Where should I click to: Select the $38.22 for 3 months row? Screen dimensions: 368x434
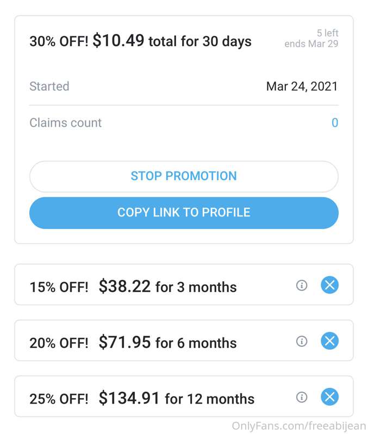pos(184,284)
